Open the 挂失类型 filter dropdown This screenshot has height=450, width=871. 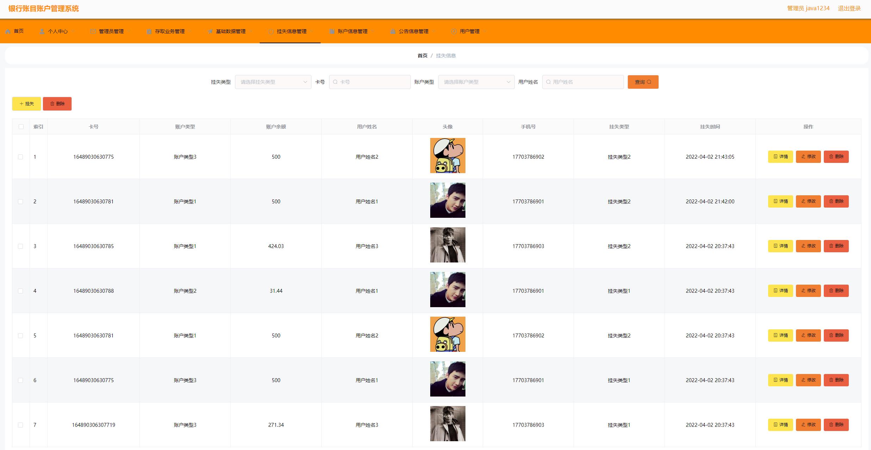273,82
